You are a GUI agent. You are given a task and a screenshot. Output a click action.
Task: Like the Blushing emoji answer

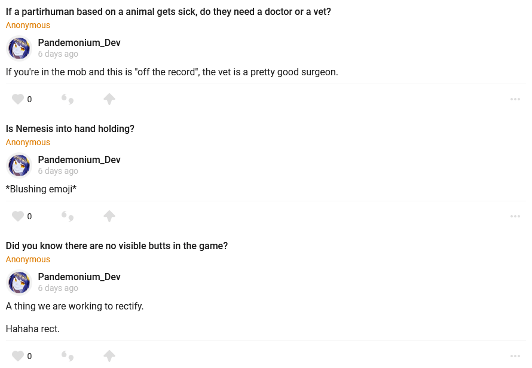18,216
